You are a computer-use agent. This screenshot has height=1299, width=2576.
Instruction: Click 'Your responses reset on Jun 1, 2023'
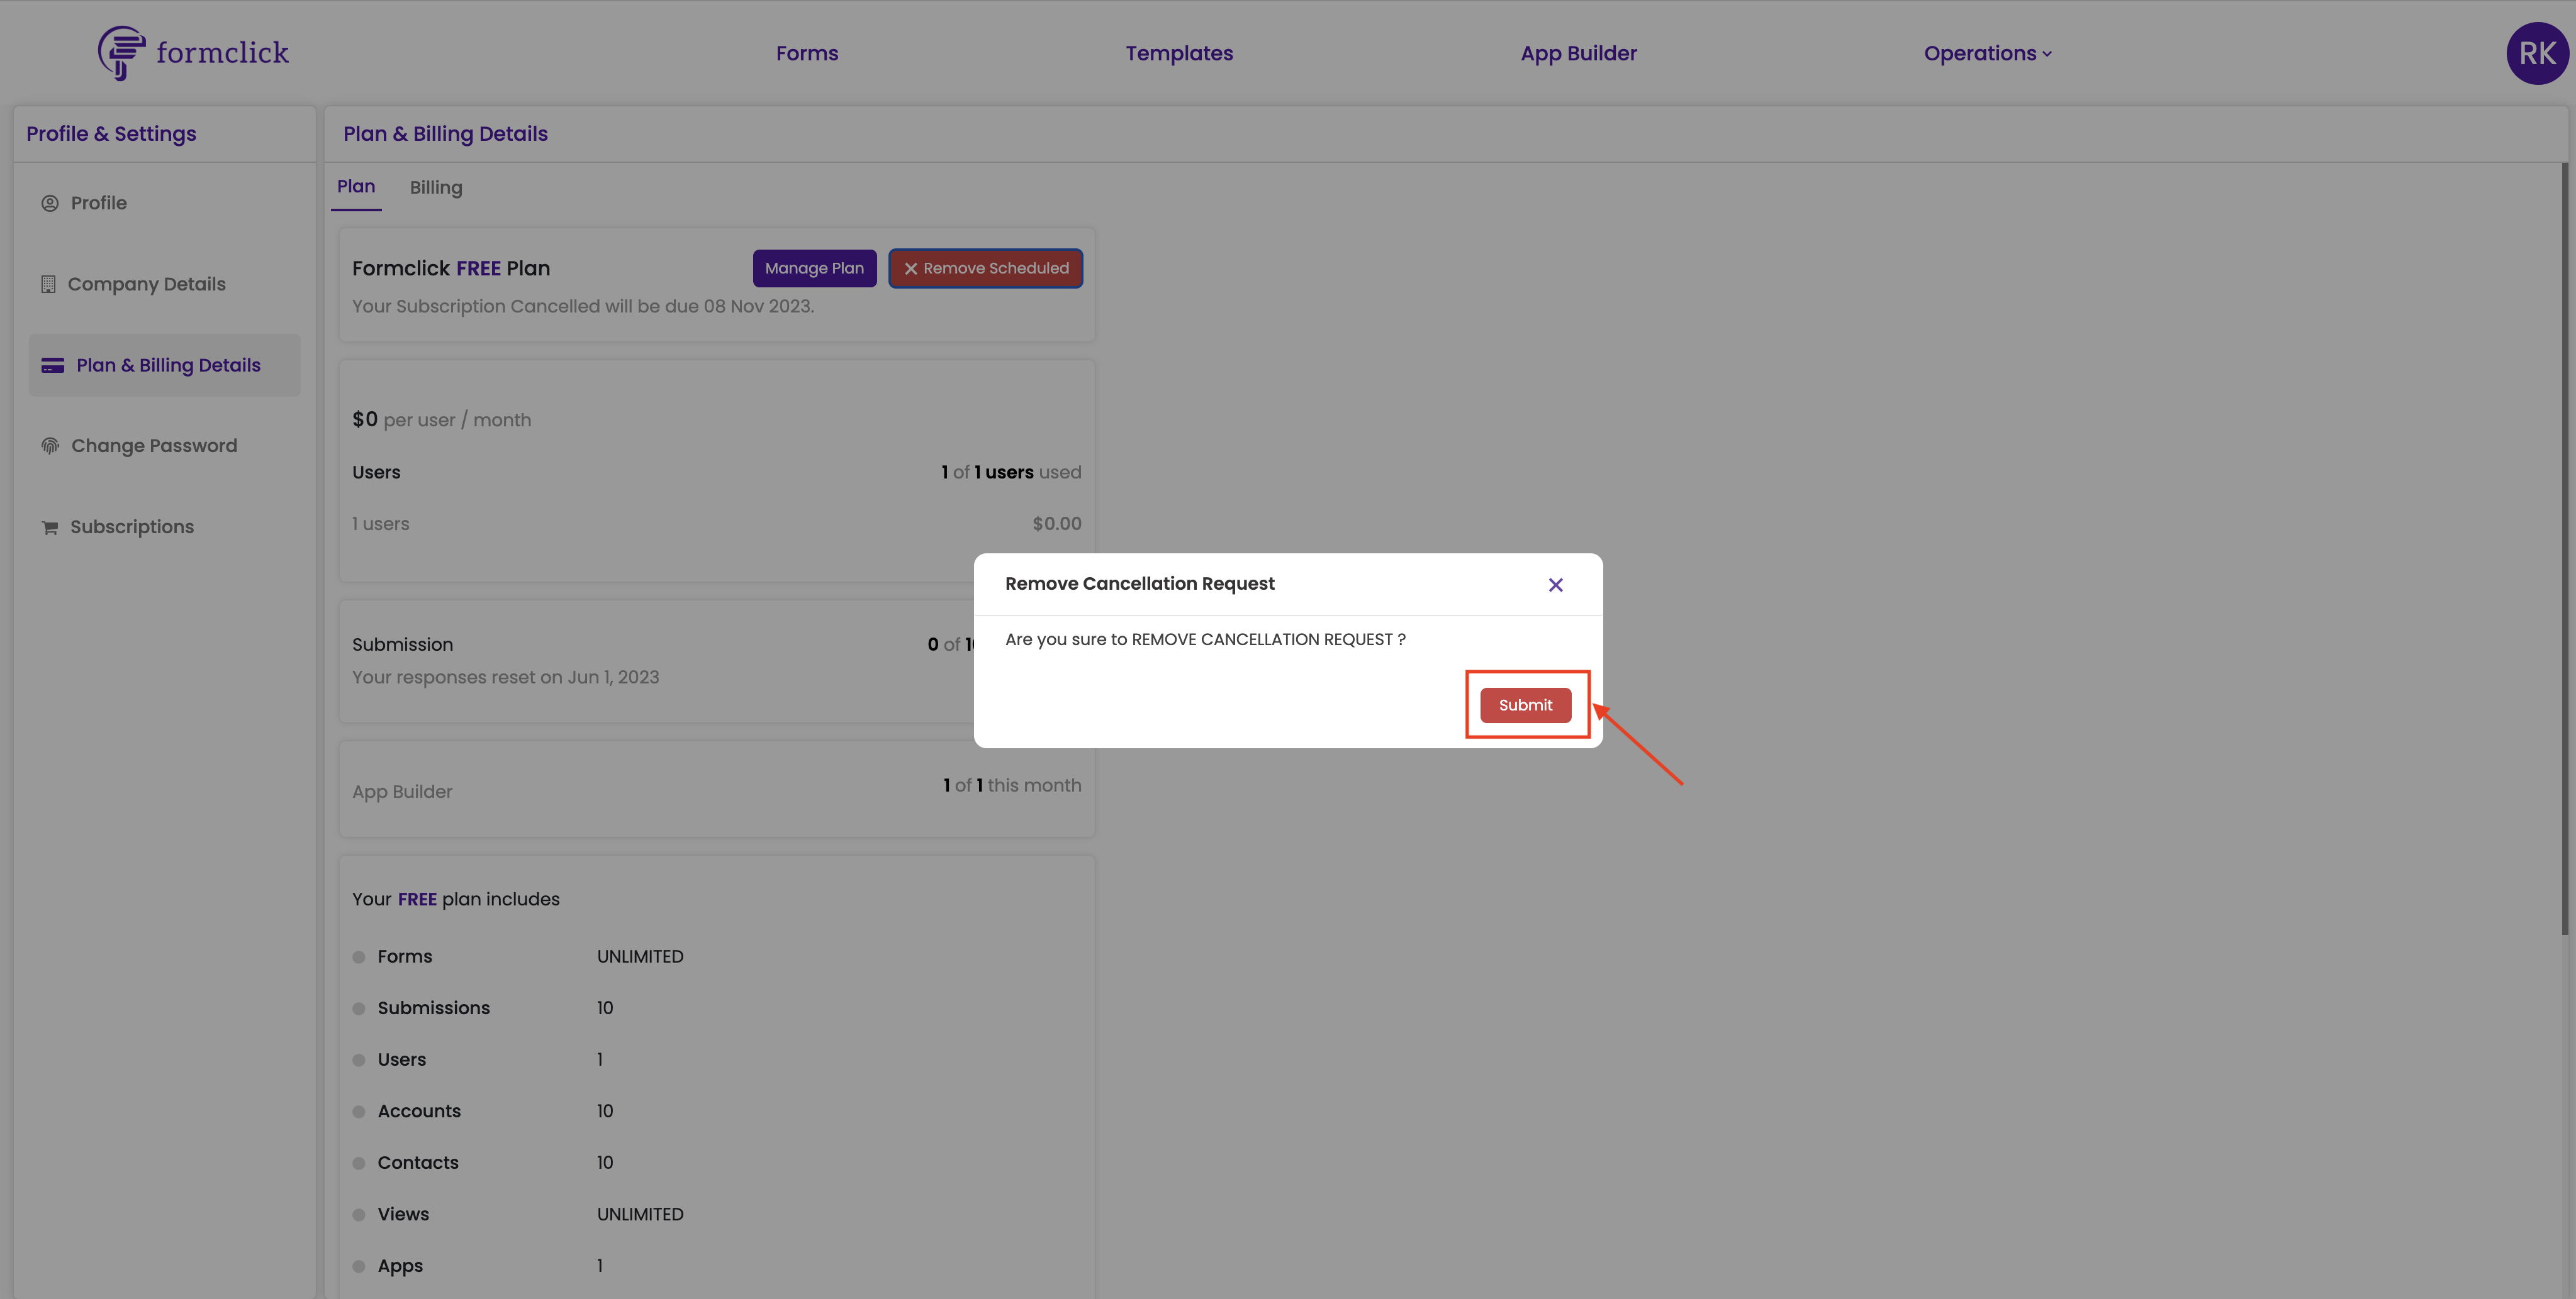click(x=505, y=677)
